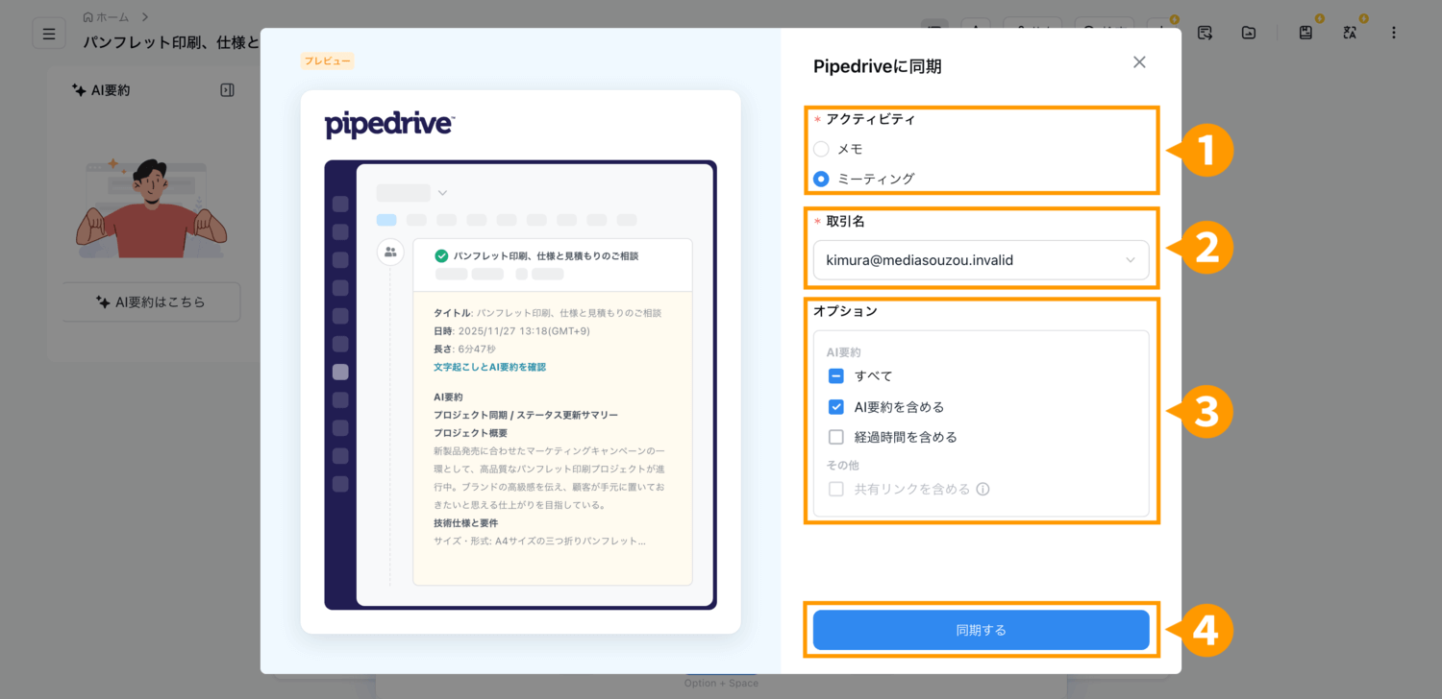The image size is (1442, 699).
Task: Select the ミーティング activity radio button
Action: tap(821, 179)
